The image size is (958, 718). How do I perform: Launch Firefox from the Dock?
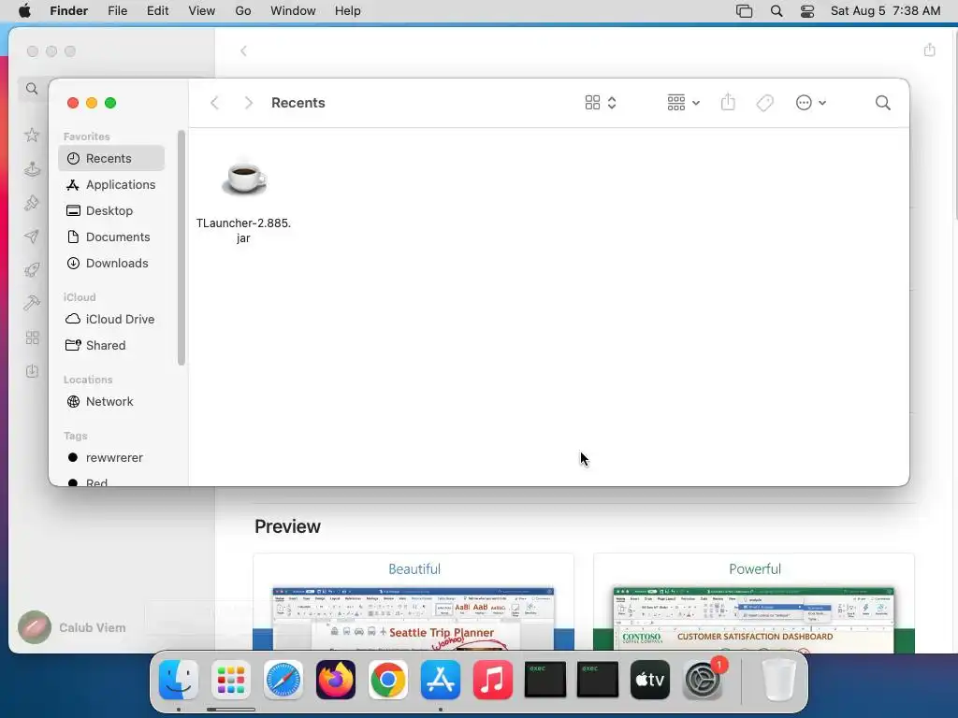[x=336, y=680]
